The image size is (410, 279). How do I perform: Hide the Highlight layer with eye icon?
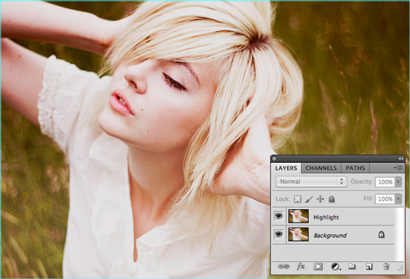coord(279,216)
